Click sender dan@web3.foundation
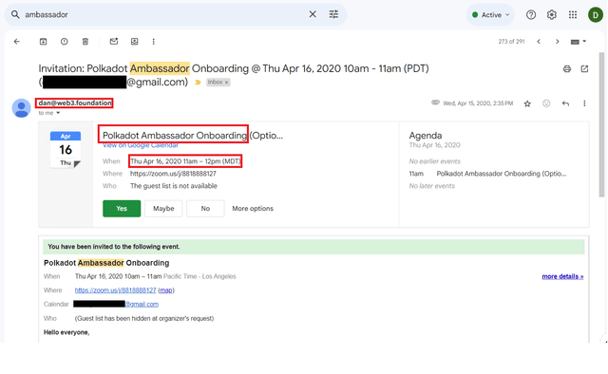The image size is (608, 374). click(75, 103)
